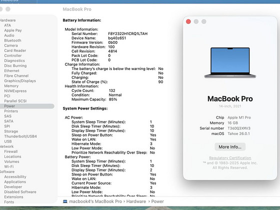Select Audio in sidebar

click(9, 35)
